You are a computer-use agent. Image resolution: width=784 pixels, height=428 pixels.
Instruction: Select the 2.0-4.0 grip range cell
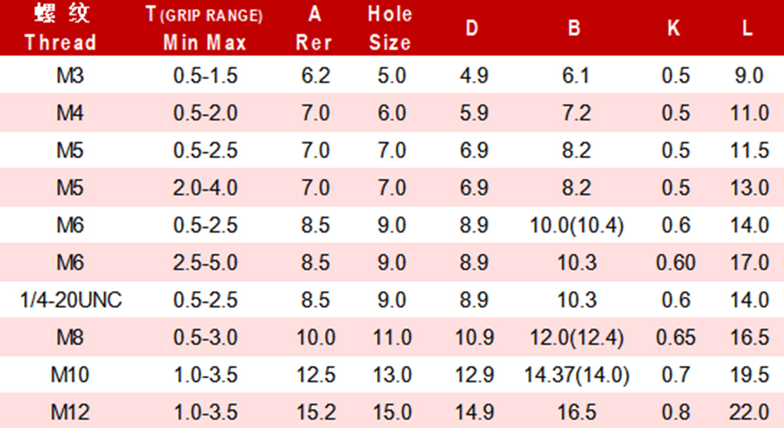point(205,189)
